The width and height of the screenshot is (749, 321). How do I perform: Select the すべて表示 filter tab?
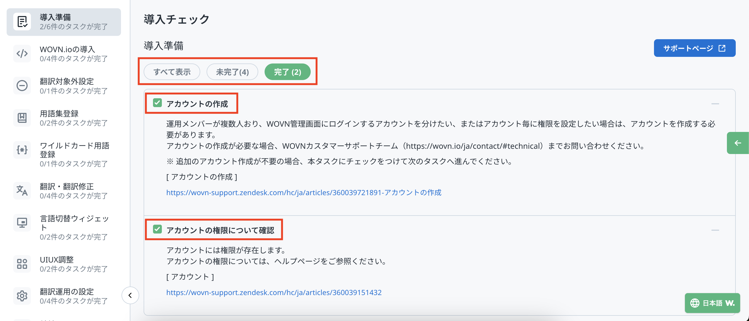(x=172, y=72)
